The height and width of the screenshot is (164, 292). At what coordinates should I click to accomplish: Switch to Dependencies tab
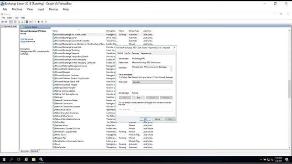coord(146,53)
